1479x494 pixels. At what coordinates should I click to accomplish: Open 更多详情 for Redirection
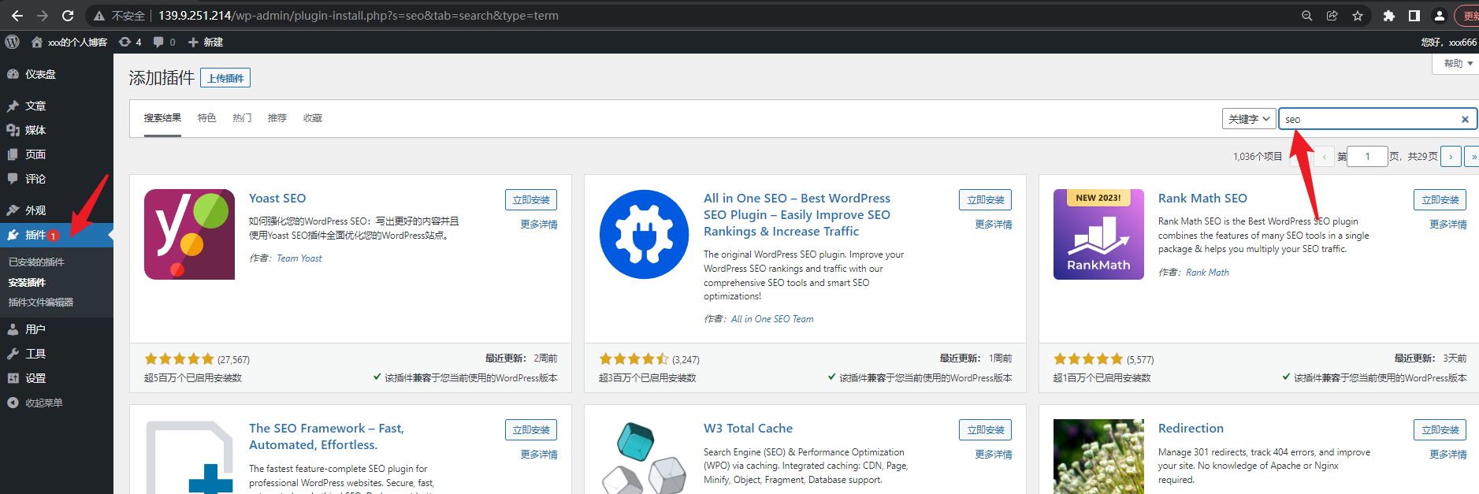(1448, 455)
